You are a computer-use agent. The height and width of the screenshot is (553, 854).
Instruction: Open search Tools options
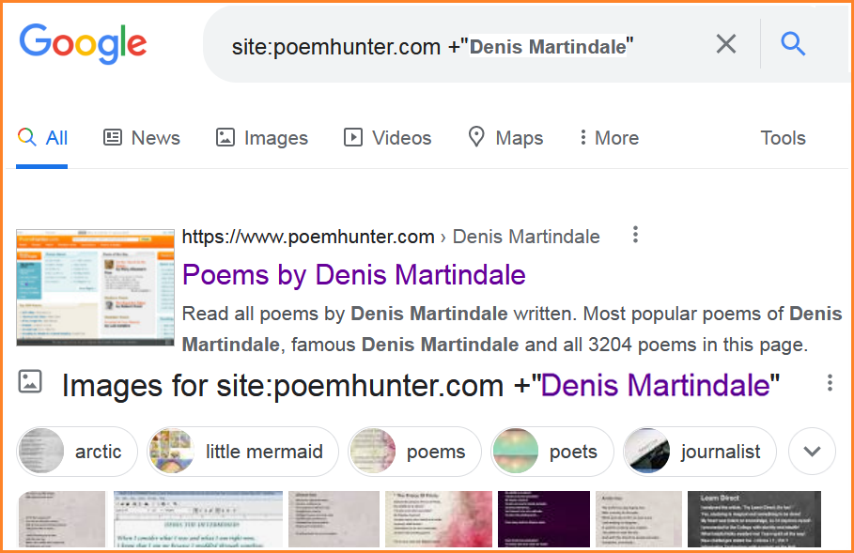783,137
